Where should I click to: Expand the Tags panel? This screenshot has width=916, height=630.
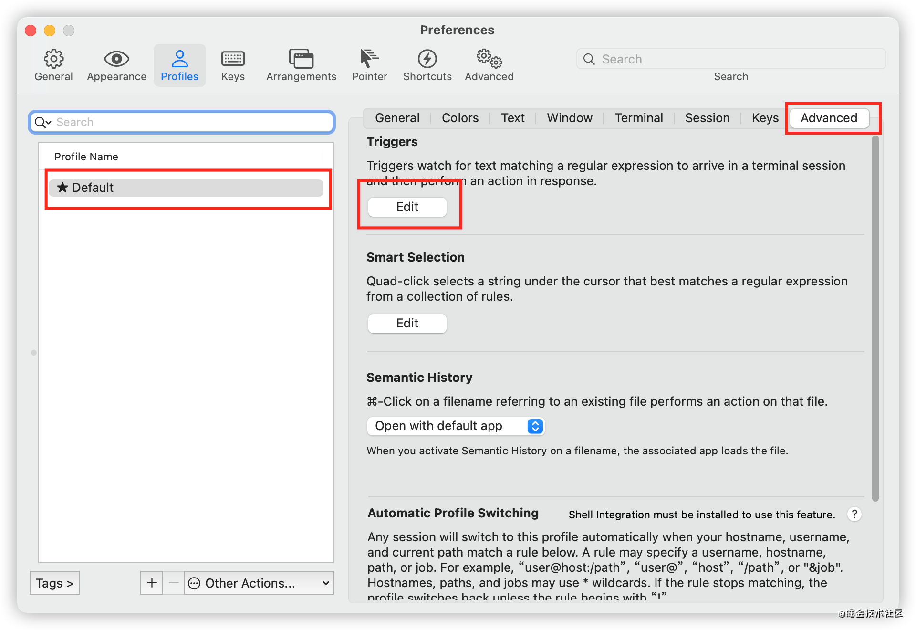pos(54,583)
